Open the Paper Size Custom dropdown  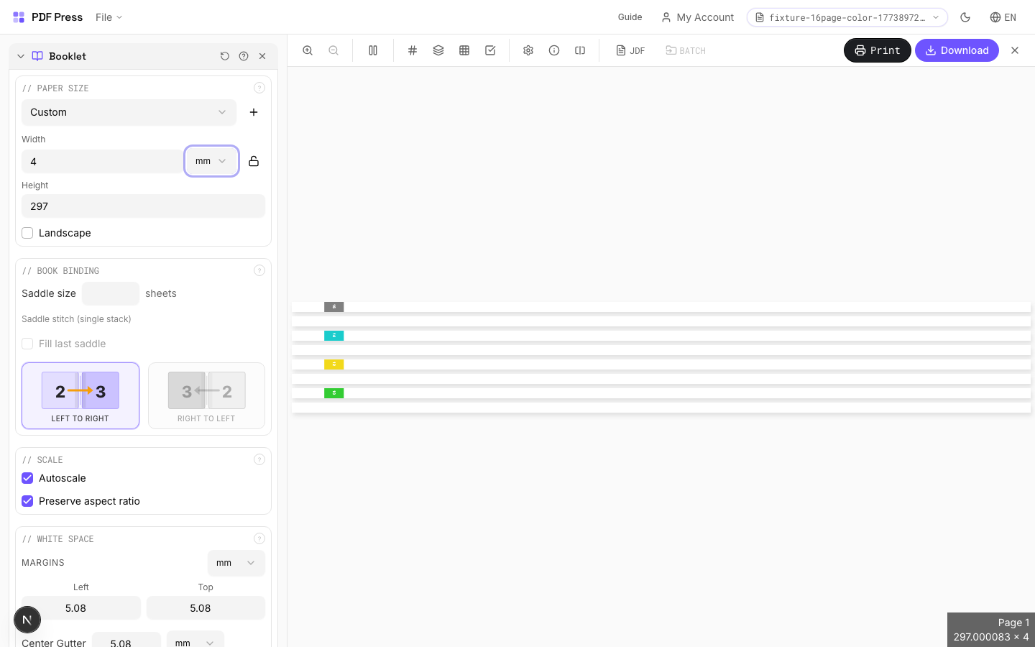click(x=129, y=112)
